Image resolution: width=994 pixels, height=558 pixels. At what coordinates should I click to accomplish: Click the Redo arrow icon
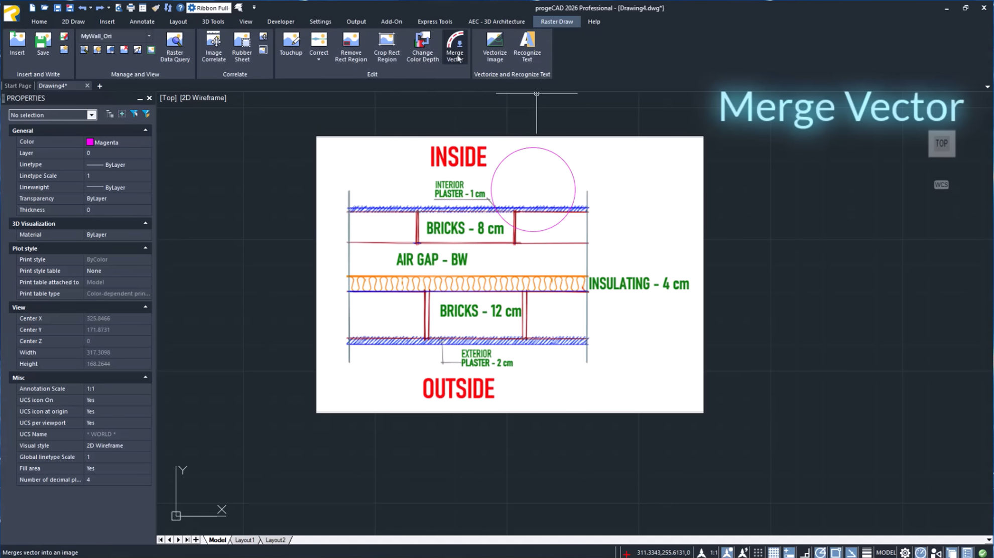(x=100, y=8)
